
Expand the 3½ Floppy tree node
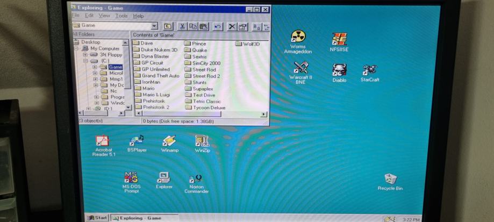coord(85,54)
